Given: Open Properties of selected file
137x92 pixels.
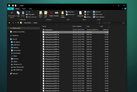Looking at the screenshot, I should (x=80, y=14).
